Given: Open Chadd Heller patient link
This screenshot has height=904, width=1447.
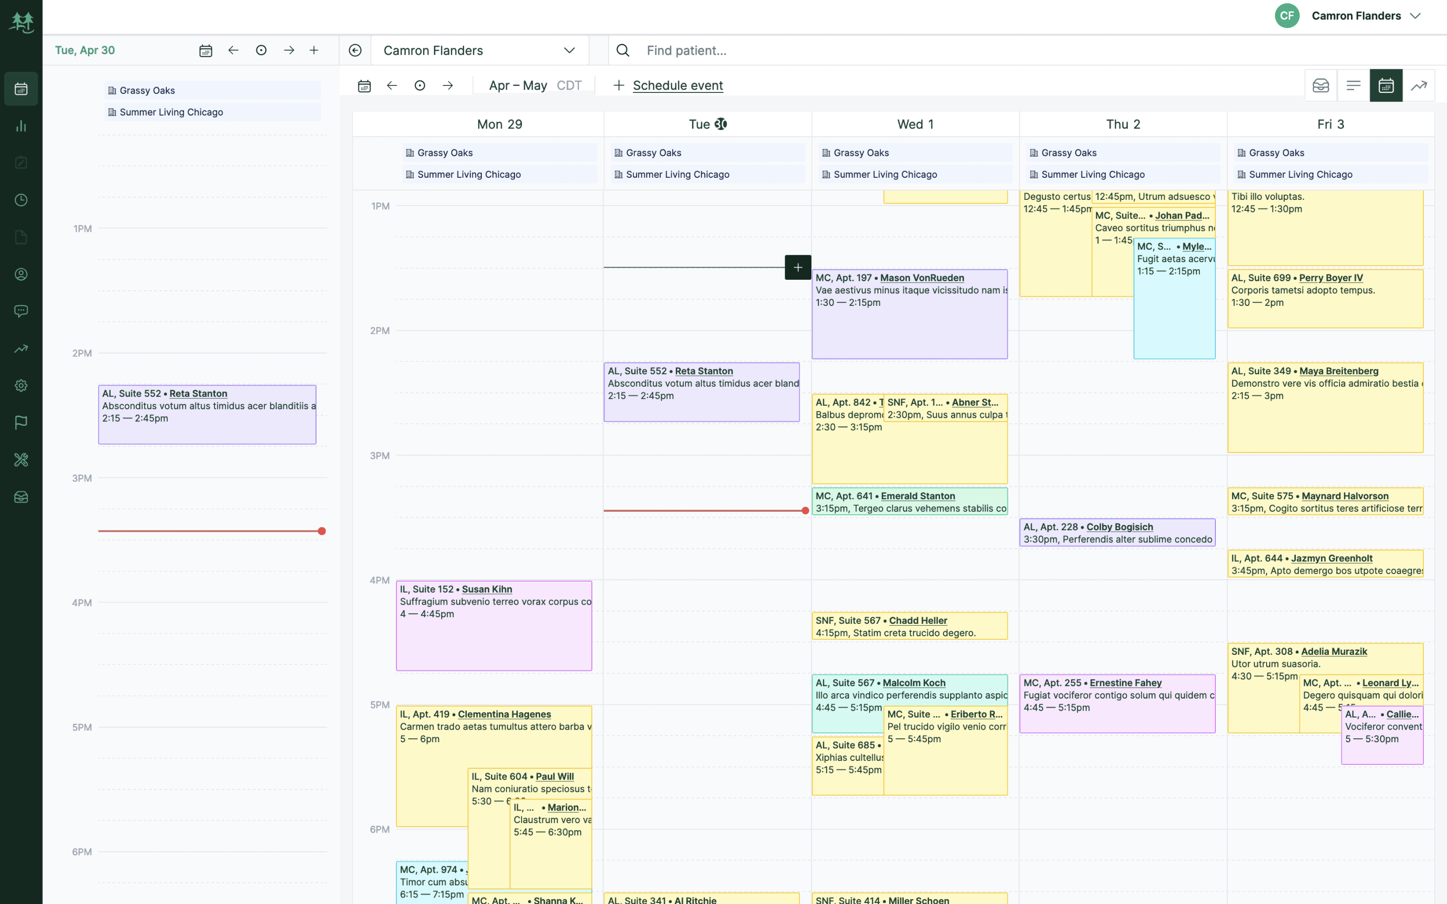Looking at the screenshot, I should point(918,620).
